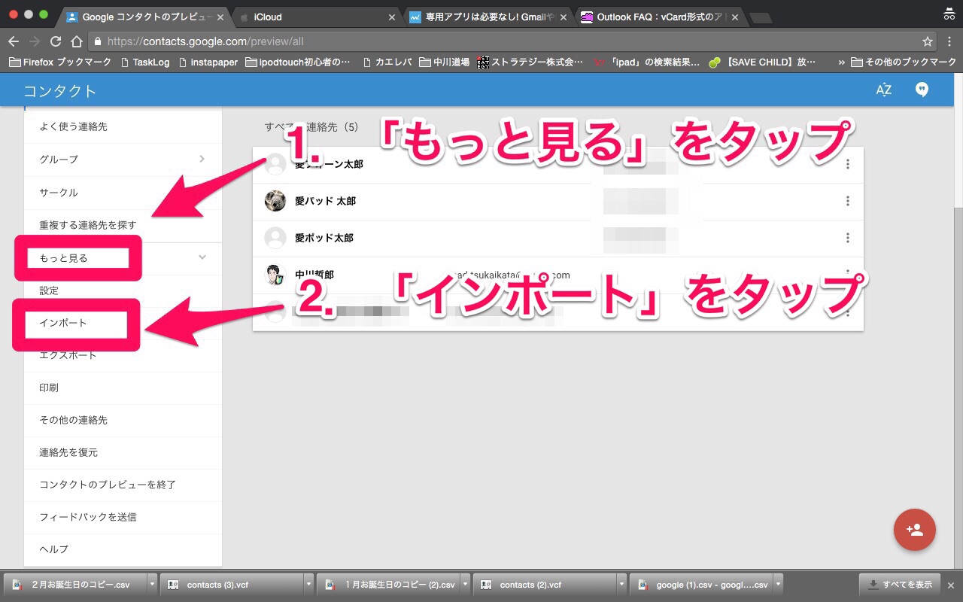The width and height of the screenshot is (963, 602).
Task: Open options menu for 愛パッド 太郎
Action: (x=848, y=201)
